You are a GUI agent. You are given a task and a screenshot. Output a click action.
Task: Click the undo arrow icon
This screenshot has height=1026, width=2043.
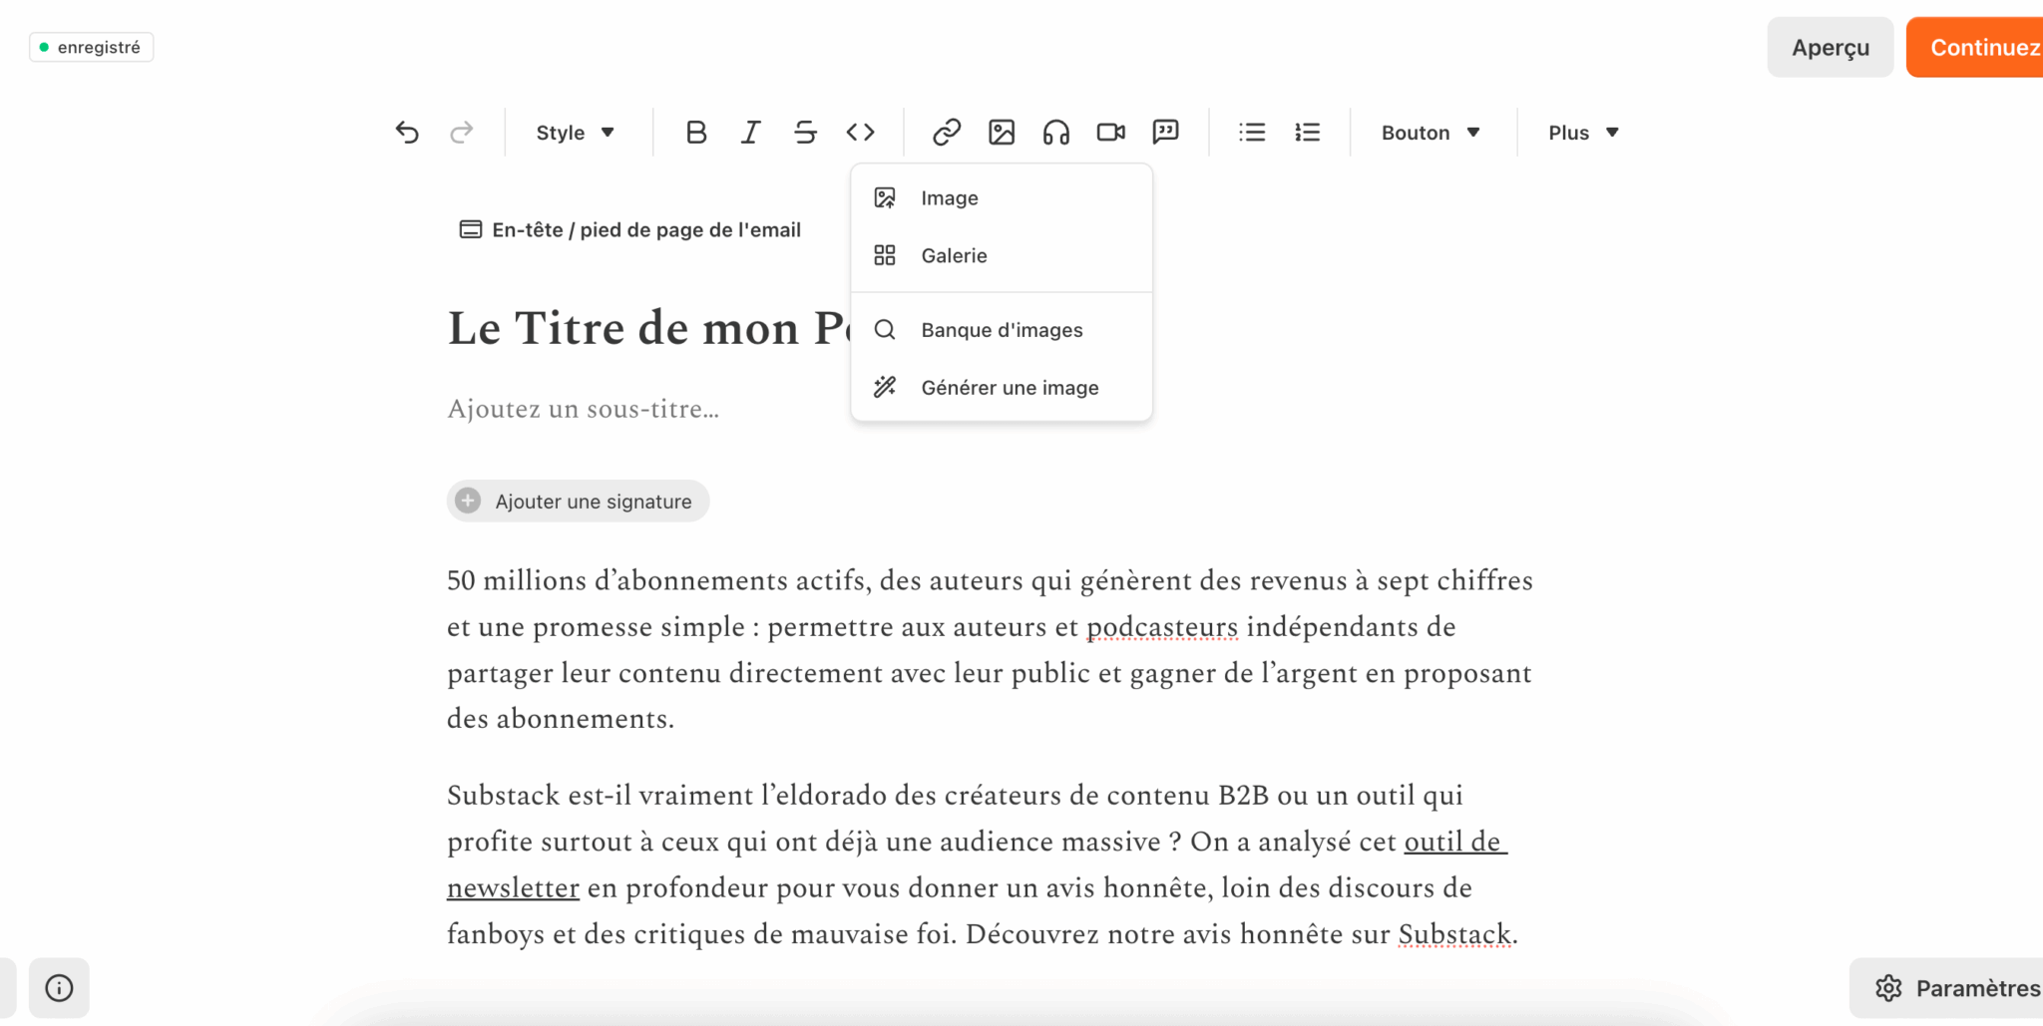[x=407, y=133]
